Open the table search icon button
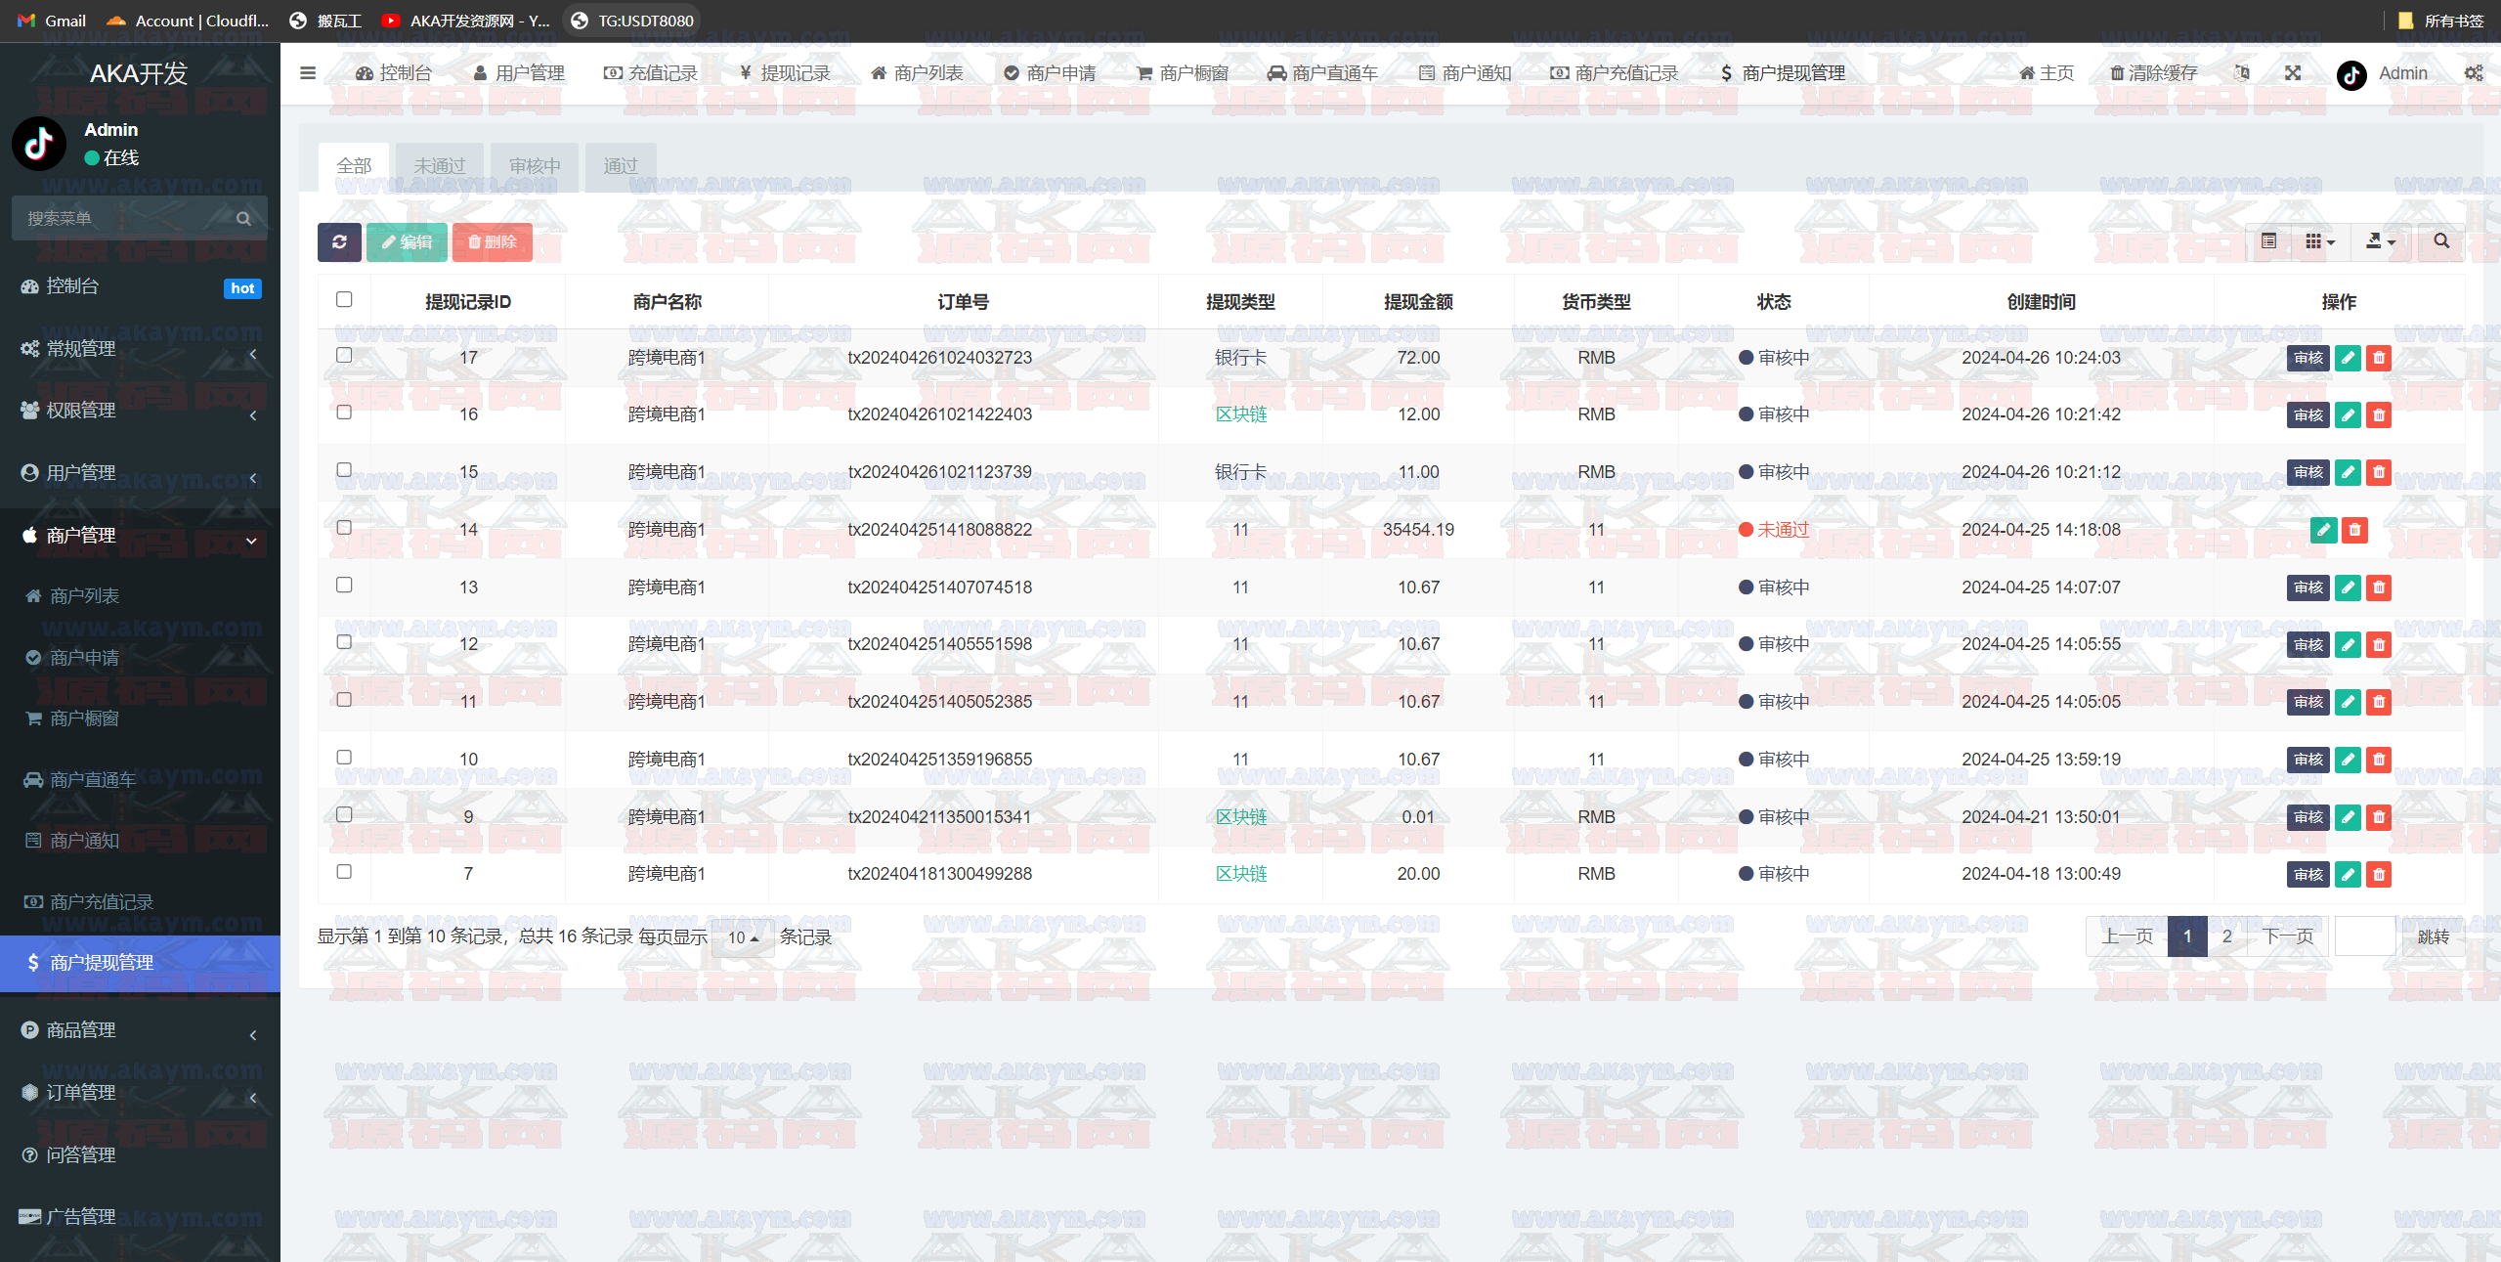This screenshot has height=1262, width=2501. coord(2440,241)
